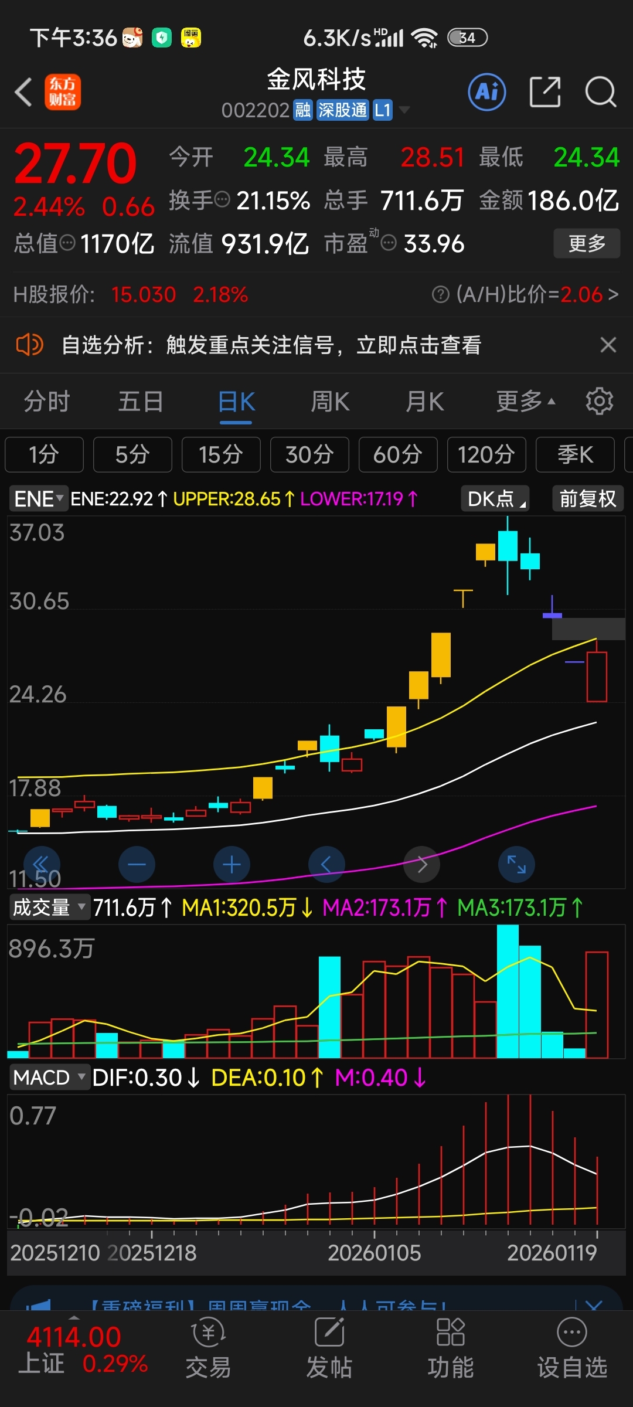Expand the 更多 period menu
The height and width of the screenshot is (1407, 633).
tap(525, 402)
